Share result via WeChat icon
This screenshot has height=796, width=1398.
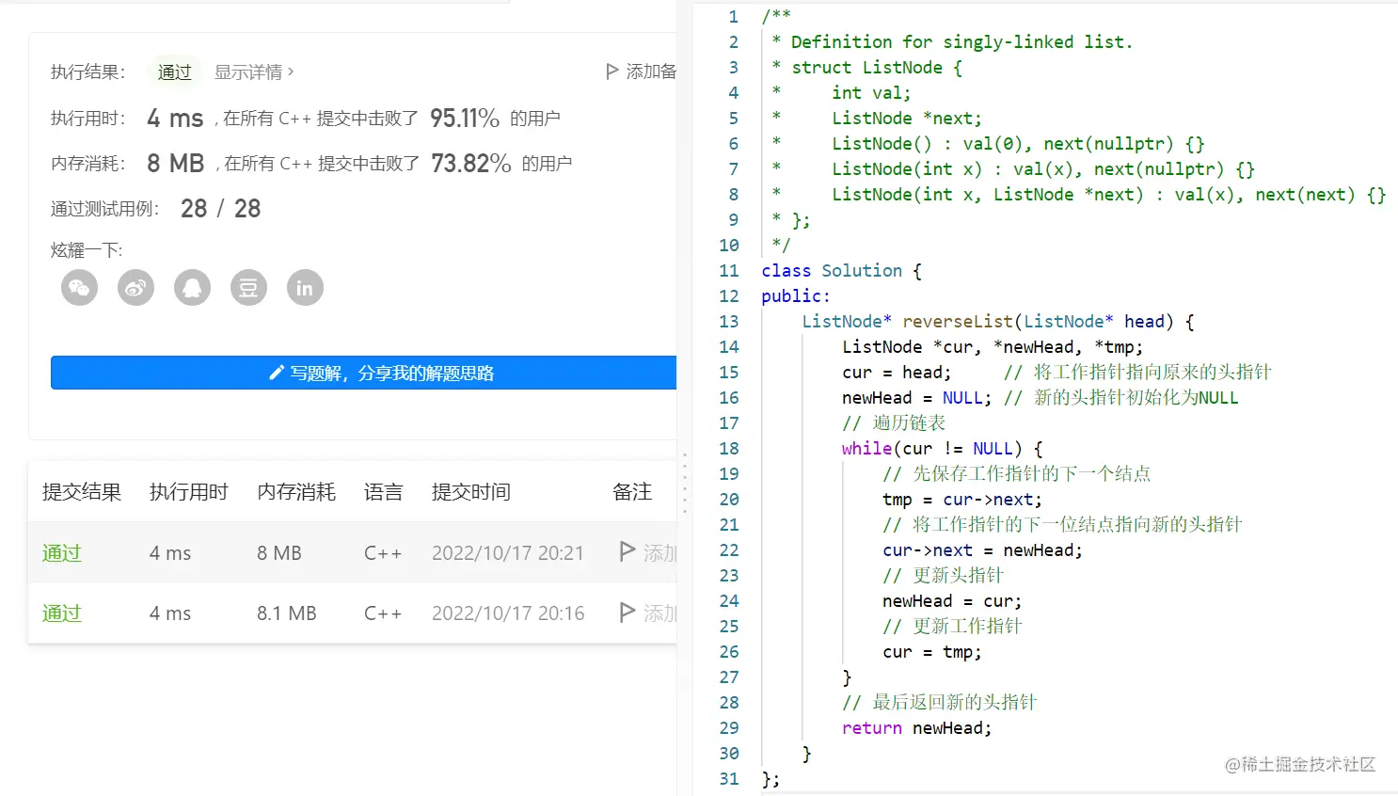pos(79,288)
